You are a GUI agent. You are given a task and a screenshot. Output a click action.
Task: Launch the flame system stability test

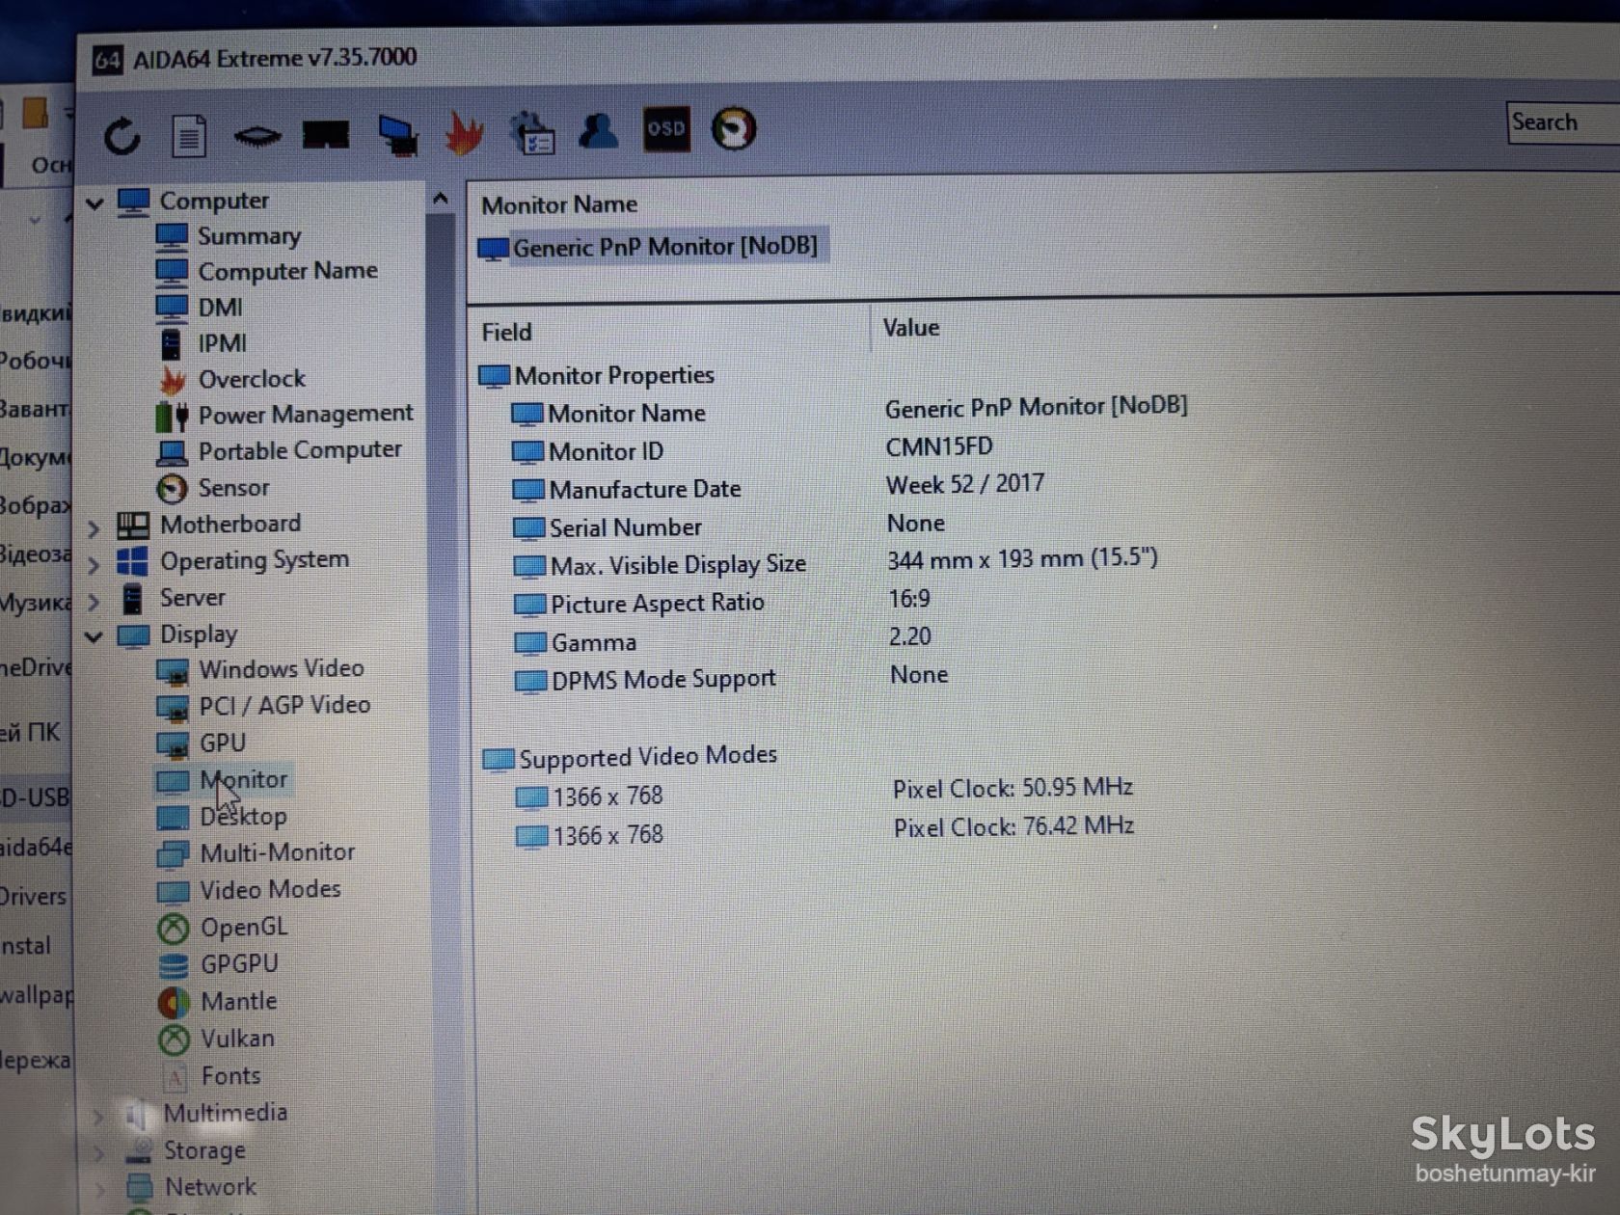click(465, 133)
